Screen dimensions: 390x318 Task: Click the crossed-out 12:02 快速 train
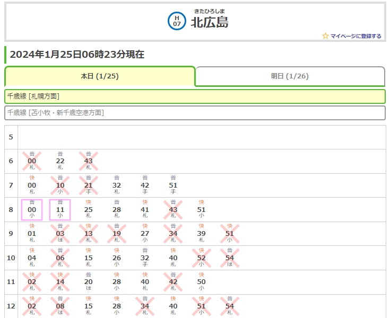pos(32,306)
